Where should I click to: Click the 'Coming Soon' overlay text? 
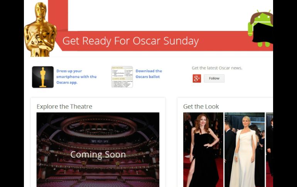[98, 155]
